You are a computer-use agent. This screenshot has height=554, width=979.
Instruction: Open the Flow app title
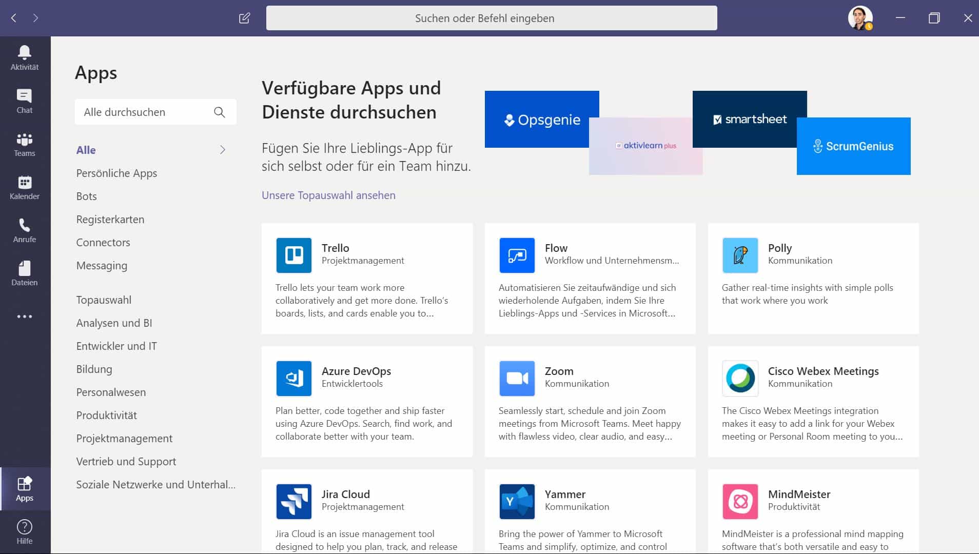click(556, 248)
